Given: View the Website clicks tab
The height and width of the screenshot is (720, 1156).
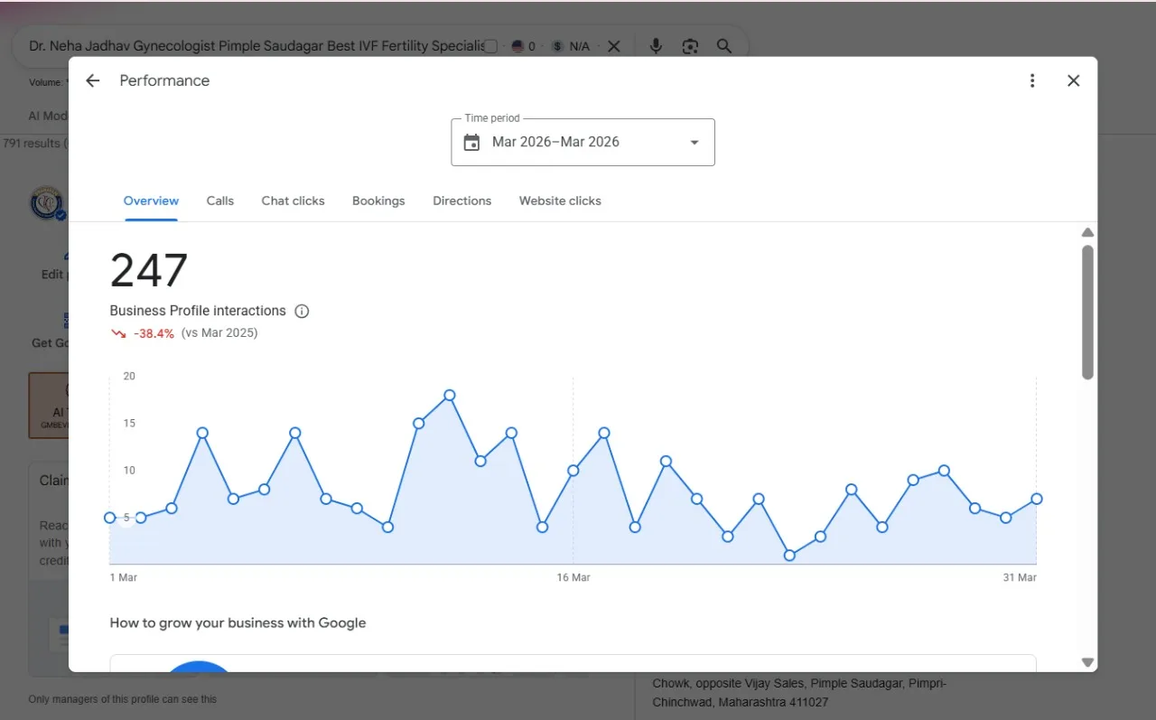Looking at the screenshot, I should coord(560,201).
